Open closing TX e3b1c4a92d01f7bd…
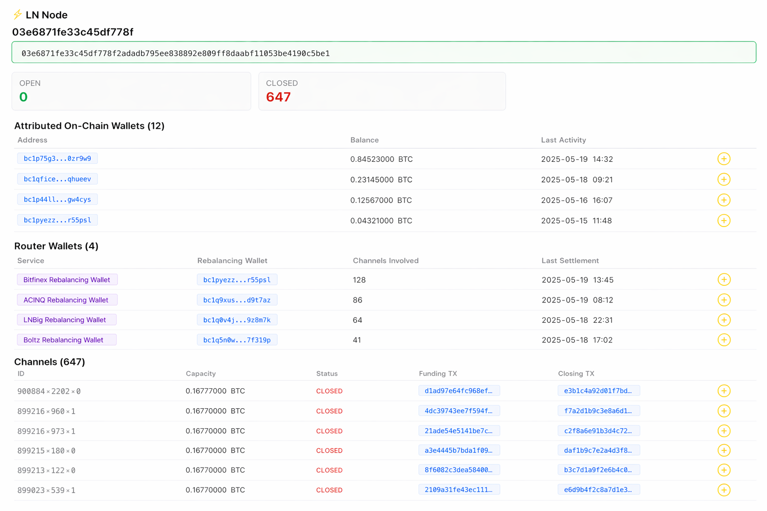The width and height of the screenshot is (767, 511). (599, 391)
